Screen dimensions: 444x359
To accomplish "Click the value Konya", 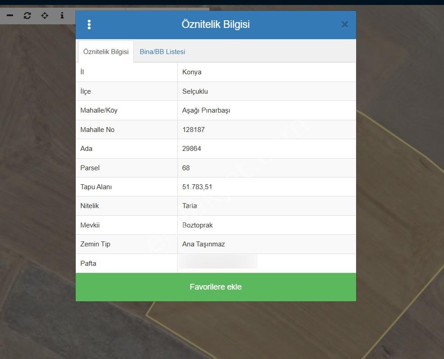I will point(192,72).
